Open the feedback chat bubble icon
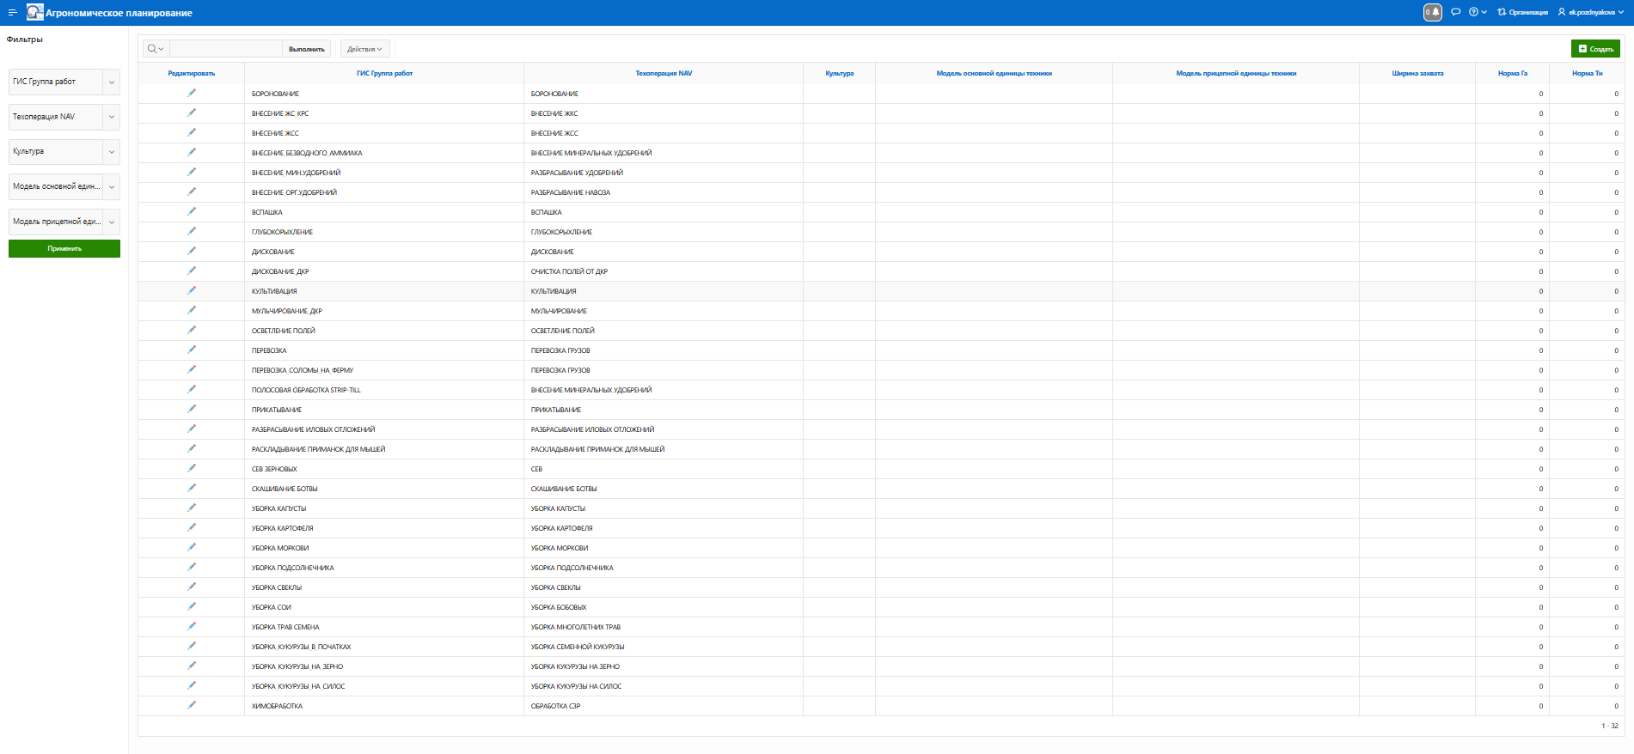 coord(1455,12)
